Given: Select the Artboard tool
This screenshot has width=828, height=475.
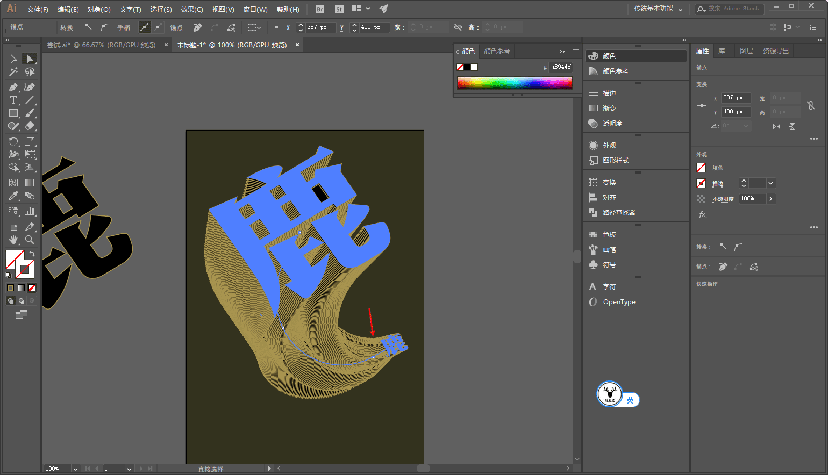Looking at the screenshot, I should [x=13, y=226].
